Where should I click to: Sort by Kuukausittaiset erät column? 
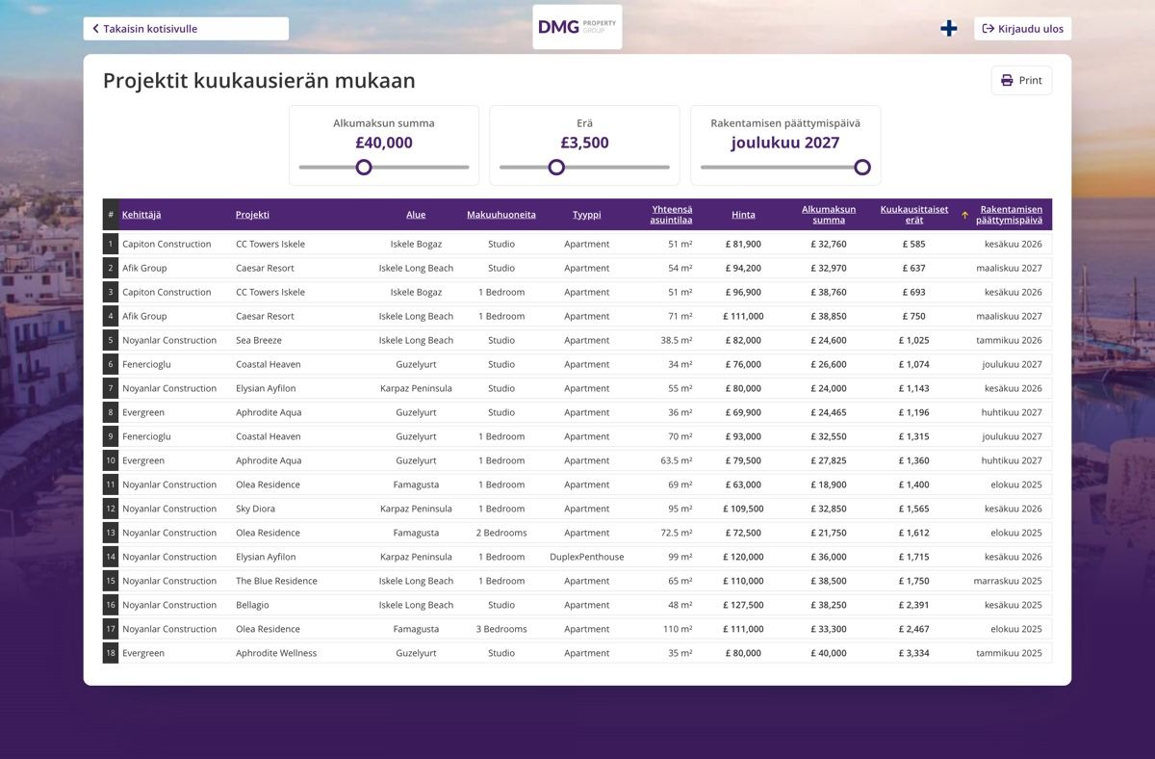[x=914, y=215]
